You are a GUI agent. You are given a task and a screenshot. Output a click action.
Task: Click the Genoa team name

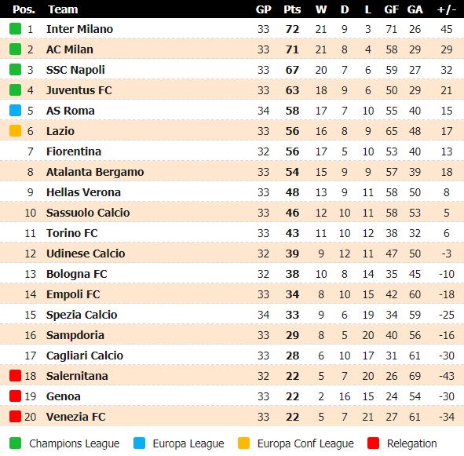tap(64, 396)
